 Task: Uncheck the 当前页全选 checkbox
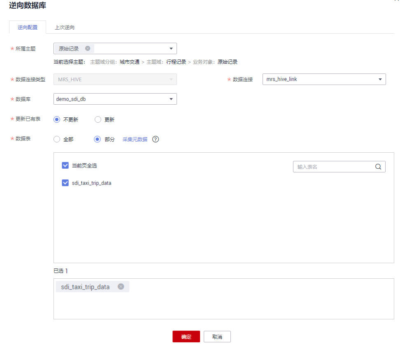(65, 165)
